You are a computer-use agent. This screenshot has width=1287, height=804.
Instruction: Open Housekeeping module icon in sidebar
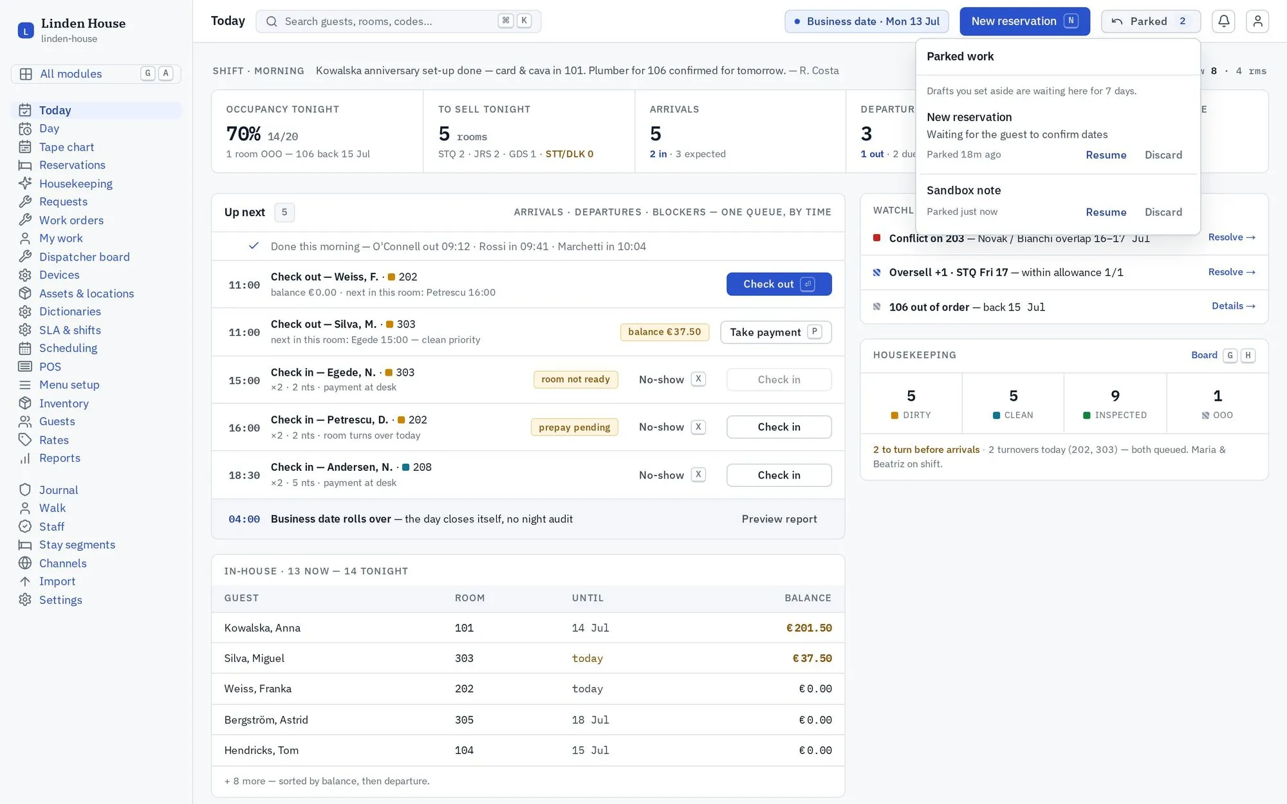(25, 183)
